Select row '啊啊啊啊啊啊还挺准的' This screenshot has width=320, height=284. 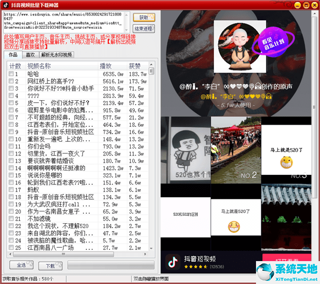pyautogui.click(x=77, y=168)
